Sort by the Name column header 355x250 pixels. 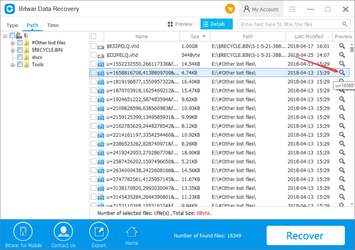142,36
